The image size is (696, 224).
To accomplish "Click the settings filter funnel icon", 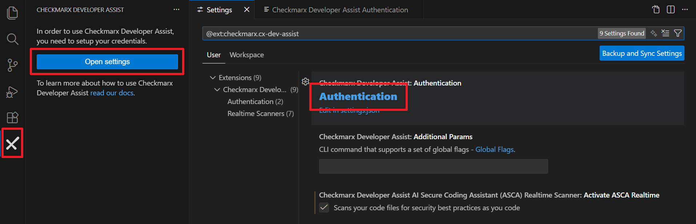I will coord(678,33).
